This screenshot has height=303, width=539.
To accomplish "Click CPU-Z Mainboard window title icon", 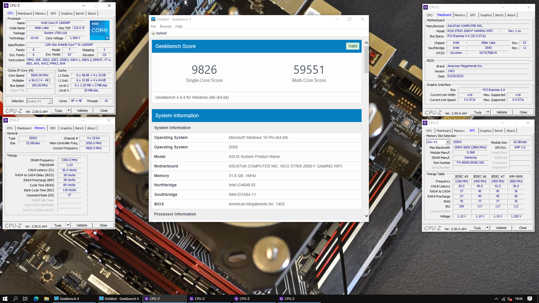I will [426, 7].
